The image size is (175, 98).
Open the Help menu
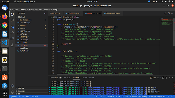[55, 10]
